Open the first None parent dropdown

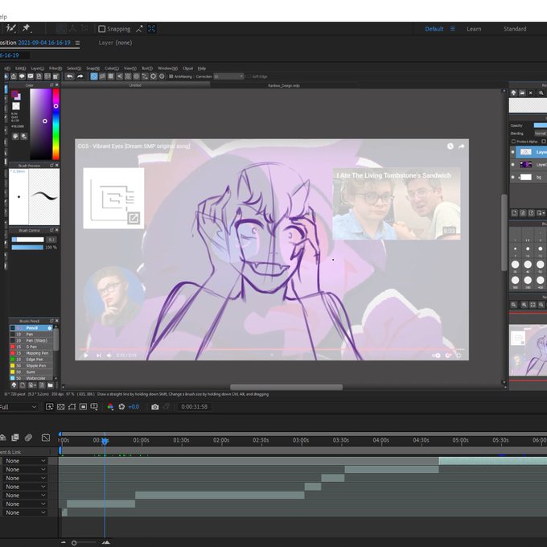tap(24, 461)
